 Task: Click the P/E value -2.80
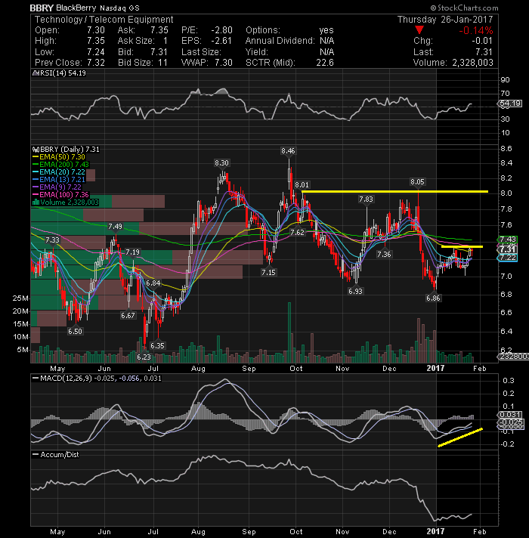[x=221, y=30]
